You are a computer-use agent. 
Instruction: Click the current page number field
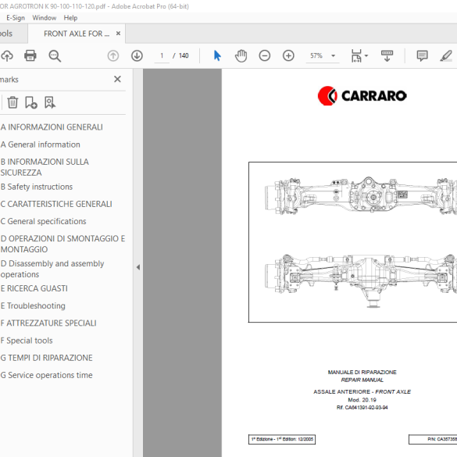(162, 55)
